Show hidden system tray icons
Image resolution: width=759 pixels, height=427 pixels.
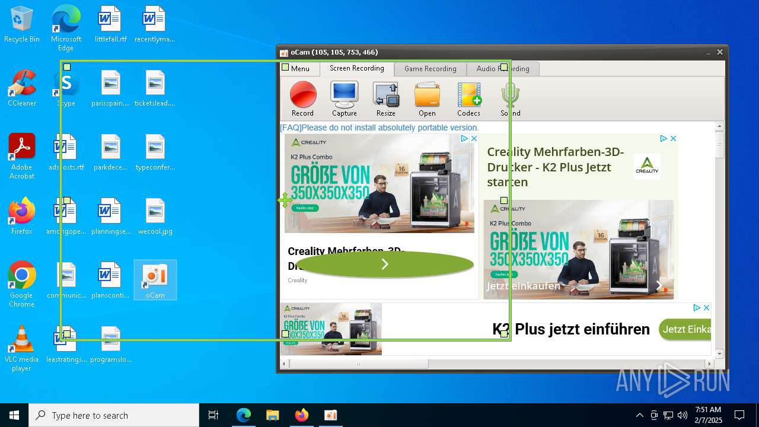639,415
